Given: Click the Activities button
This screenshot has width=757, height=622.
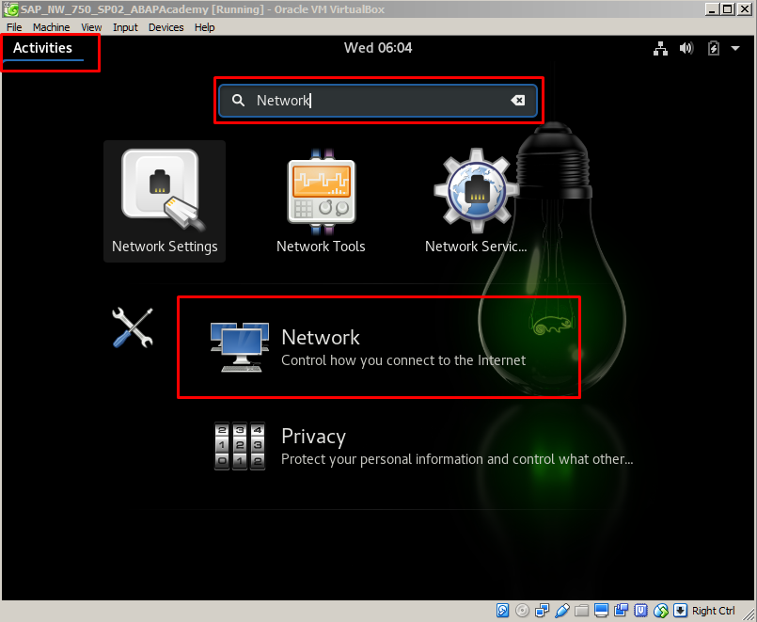Looking at the screenshot, I should pyautogui.click(x=42, y=48).
